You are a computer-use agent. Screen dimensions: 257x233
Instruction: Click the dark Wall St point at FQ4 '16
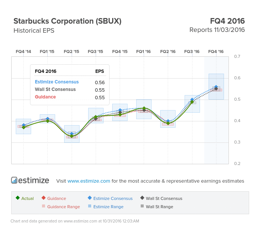point(216,89)
